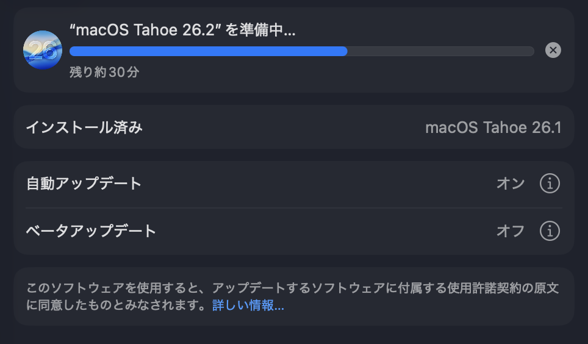
Task: Click the gray unfilled part of progress bar
Action: click(439, 51)
